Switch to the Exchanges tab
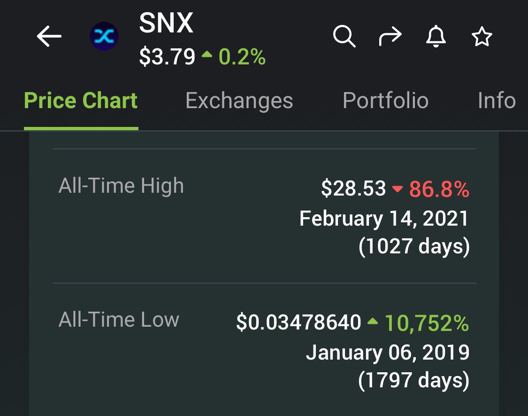 pos(239,101)
